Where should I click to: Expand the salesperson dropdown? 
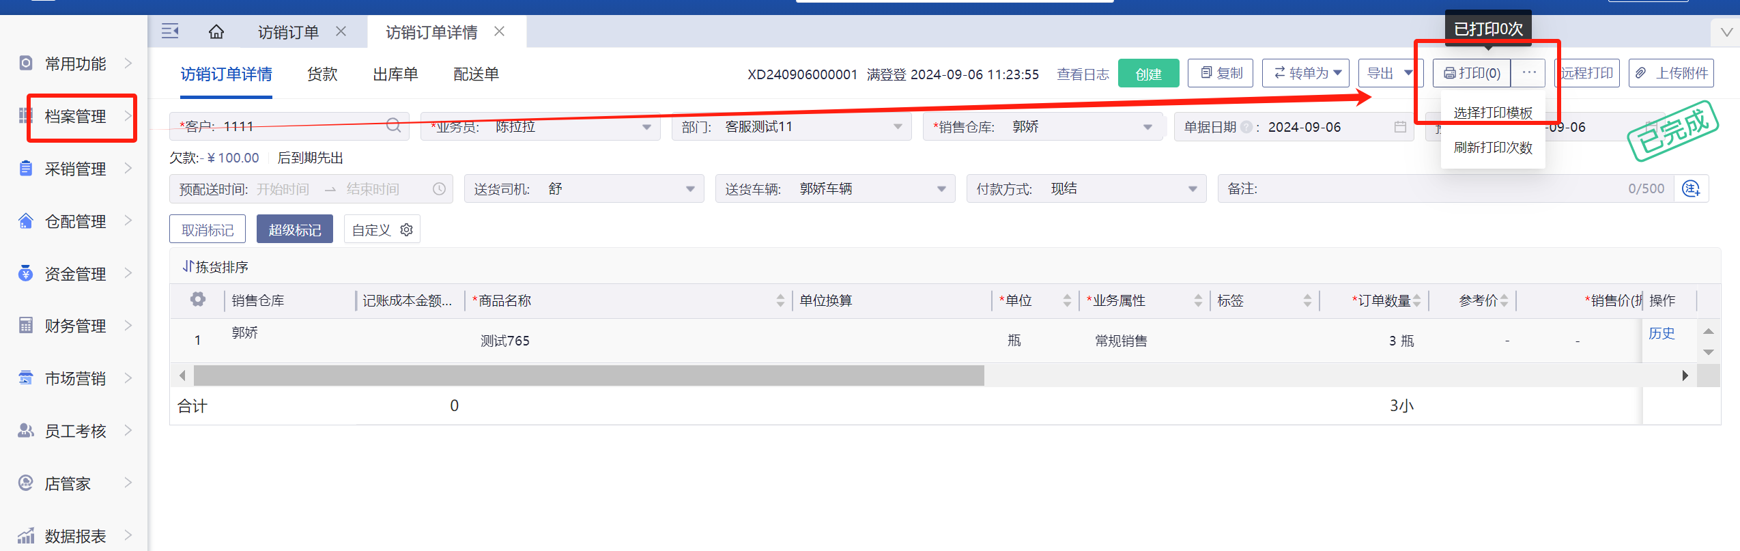click(x=646, y=127)
